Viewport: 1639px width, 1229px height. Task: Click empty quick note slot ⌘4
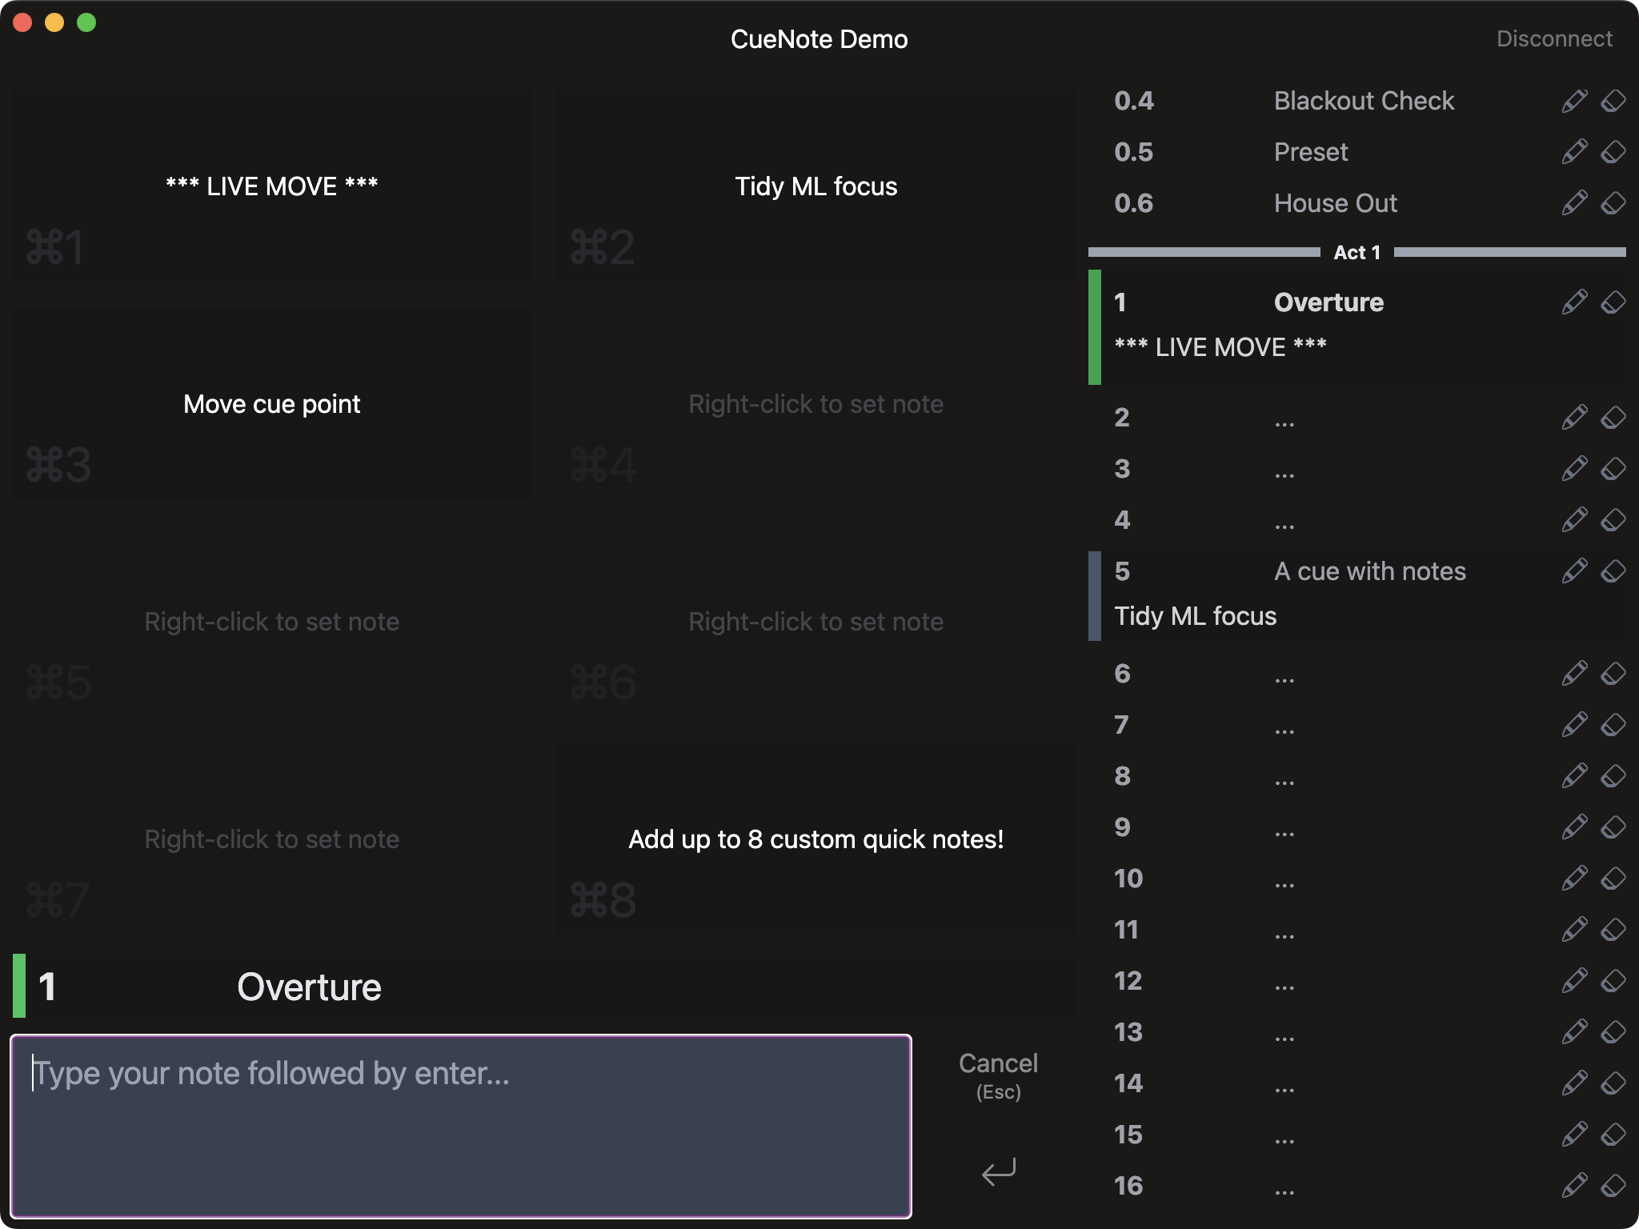point(815,403)
